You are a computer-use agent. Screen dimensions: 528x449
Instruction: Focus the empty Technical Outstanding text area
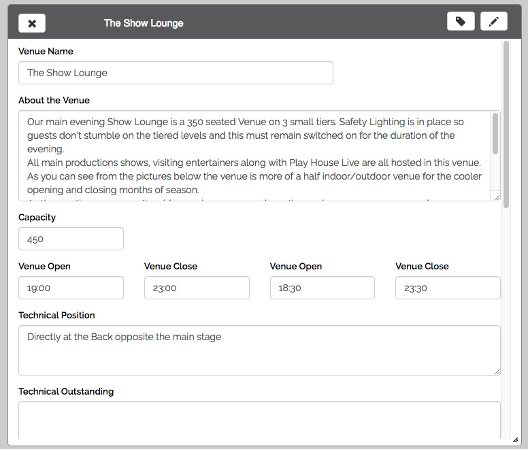259,420
